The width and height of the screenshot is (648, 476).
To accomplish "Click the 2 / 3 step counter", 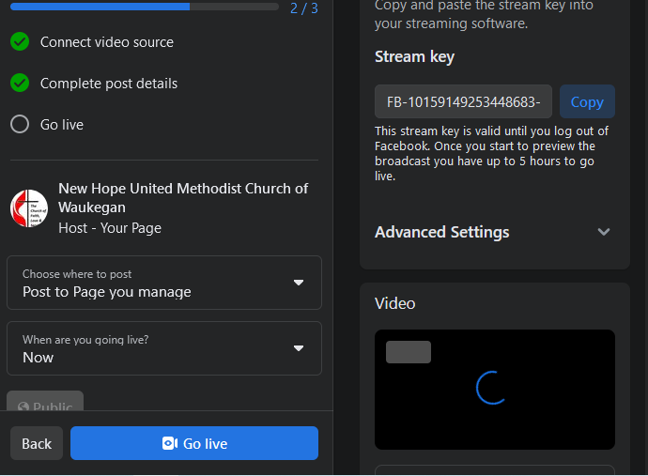I will [303, 8].
